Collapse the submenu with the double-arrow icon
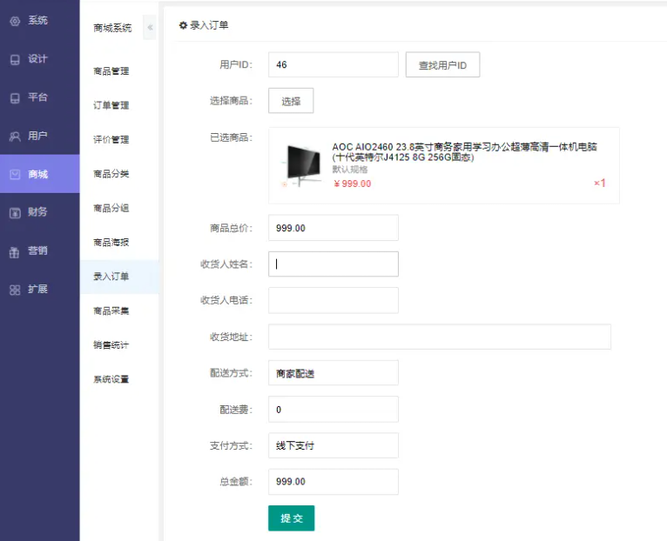Screen dimensions: 667x541 pos(150,27)
